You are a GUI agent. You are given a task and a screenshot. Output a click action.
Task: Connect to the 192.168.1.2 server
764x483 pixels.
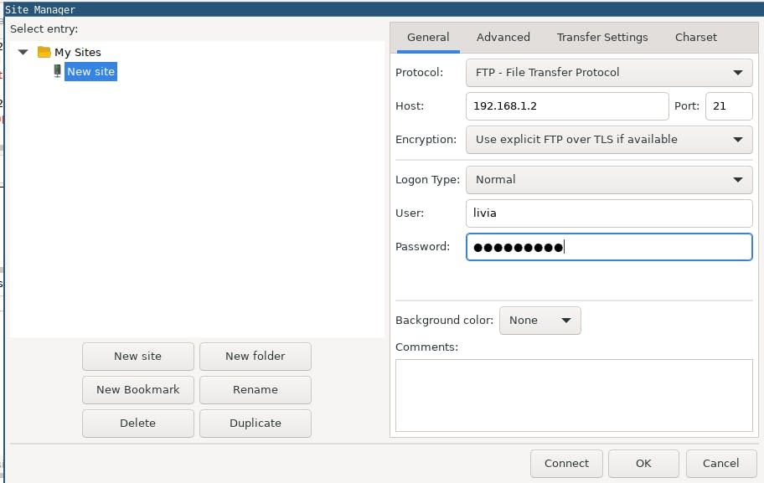pos(566,463)
